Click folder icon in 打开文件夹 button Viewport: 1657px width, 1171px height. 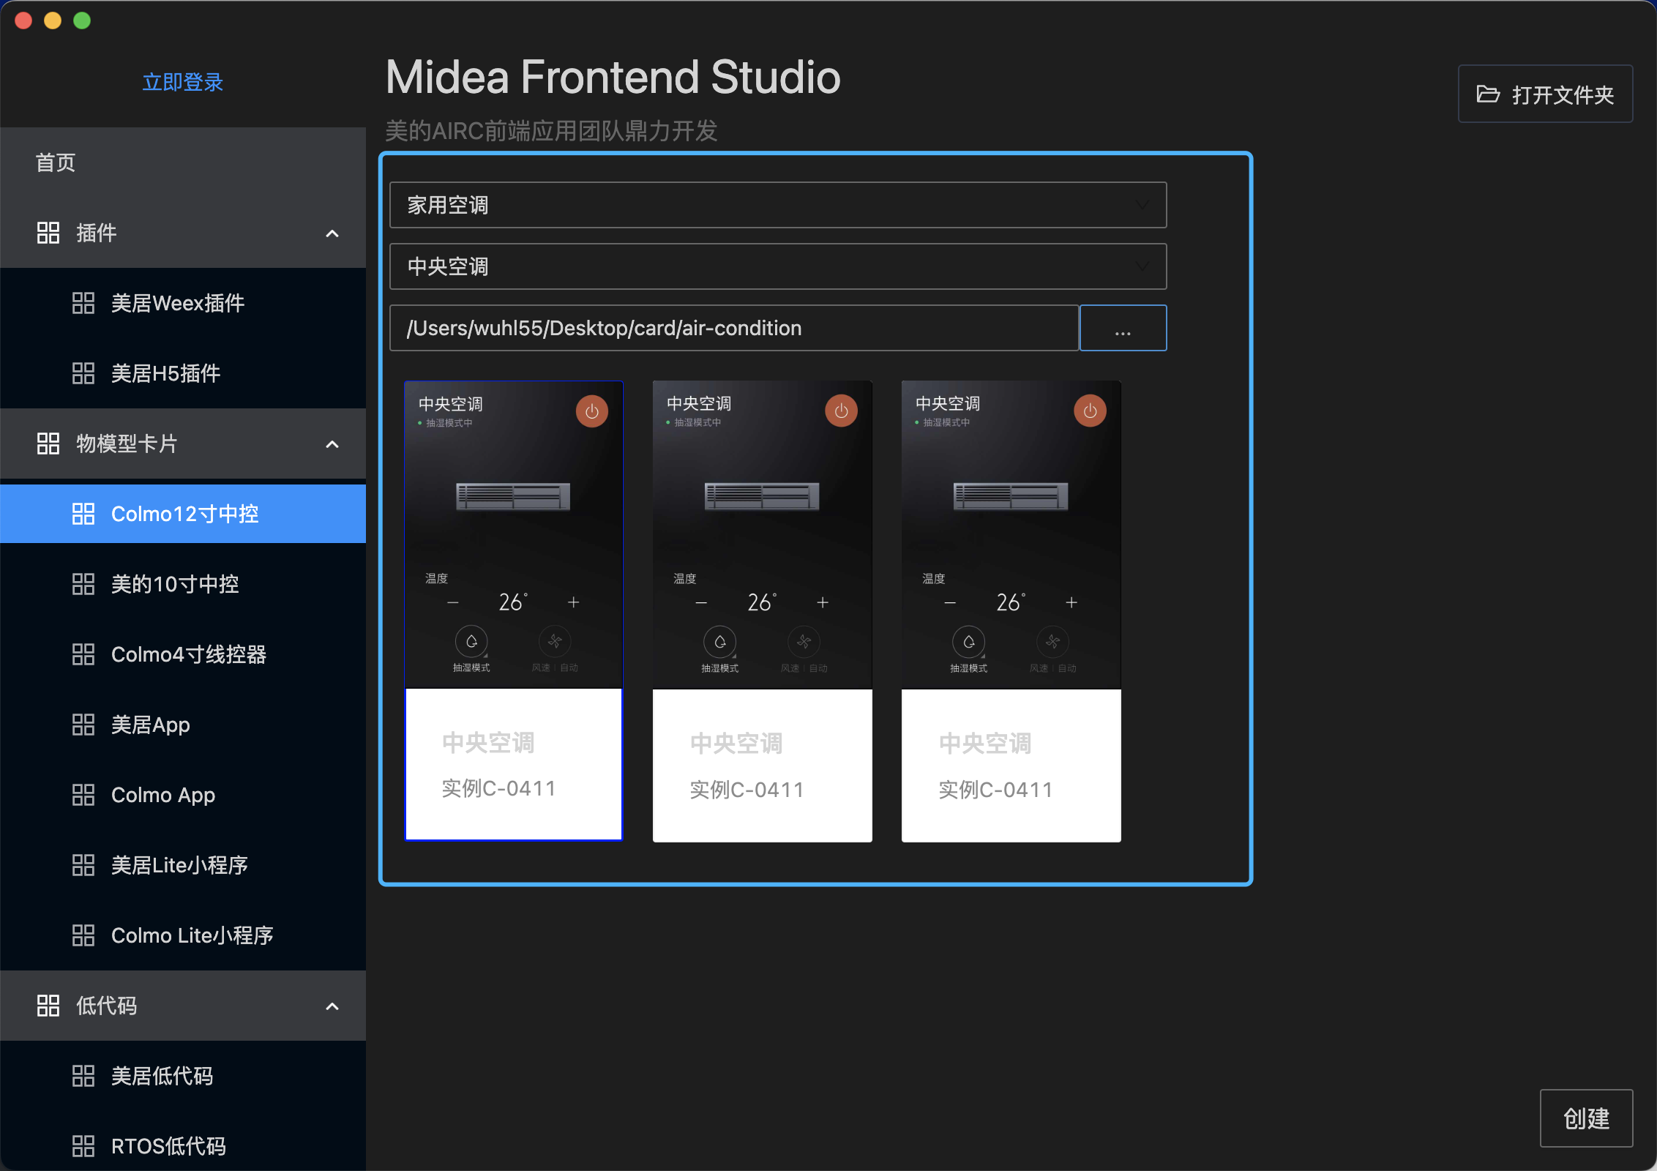coord(1488,94)
